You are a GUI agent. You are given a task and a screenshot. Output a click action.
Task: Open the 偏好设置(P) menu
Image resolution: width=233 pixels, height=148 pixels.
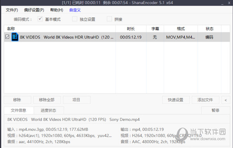point(34,10)
